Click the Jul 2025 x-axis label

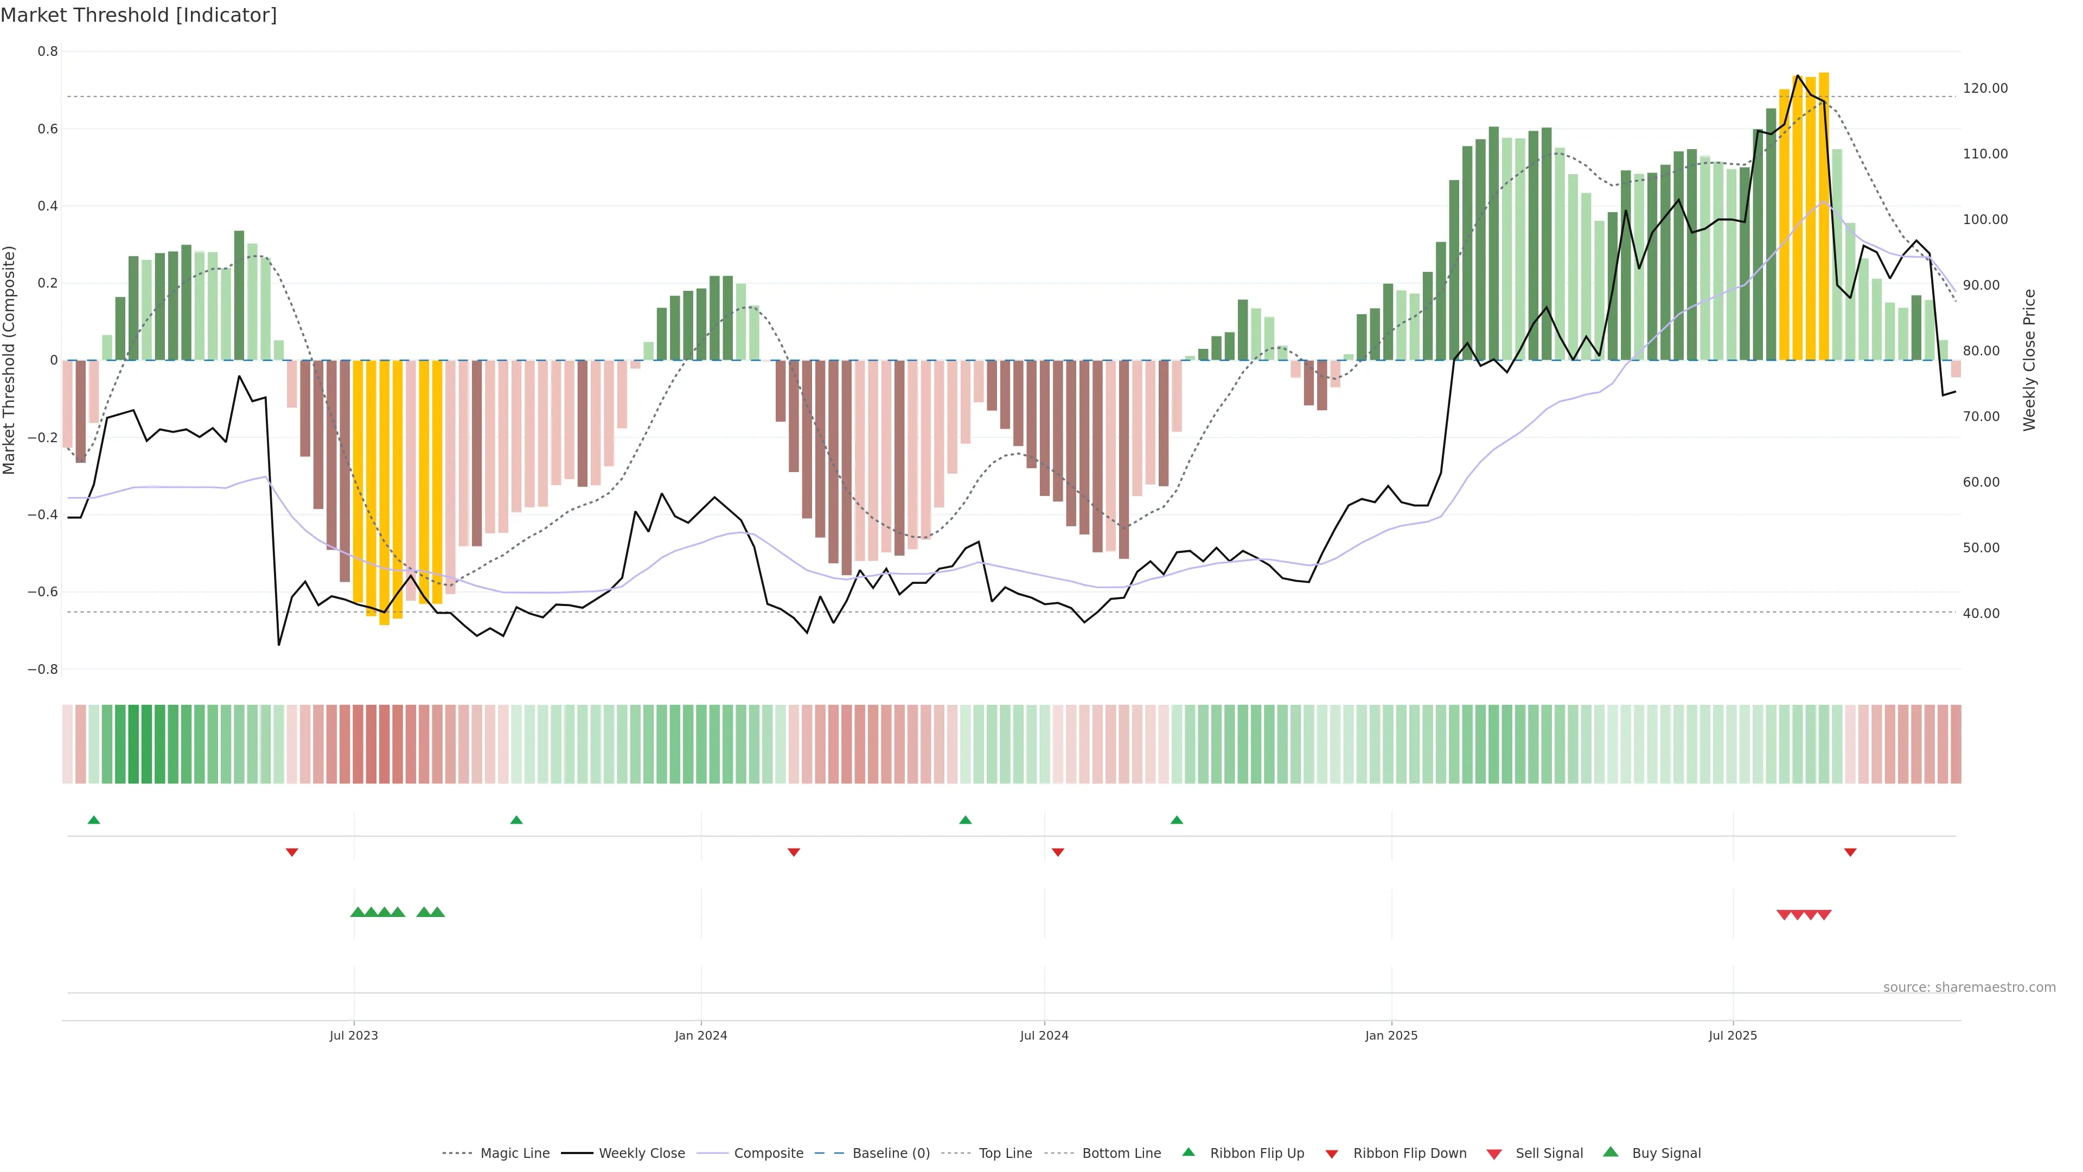(1733, 1035)
